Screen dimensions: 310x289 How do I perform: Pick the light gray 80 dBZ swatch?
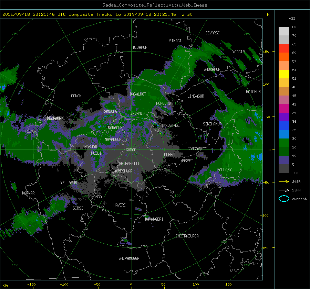[284, 31]
